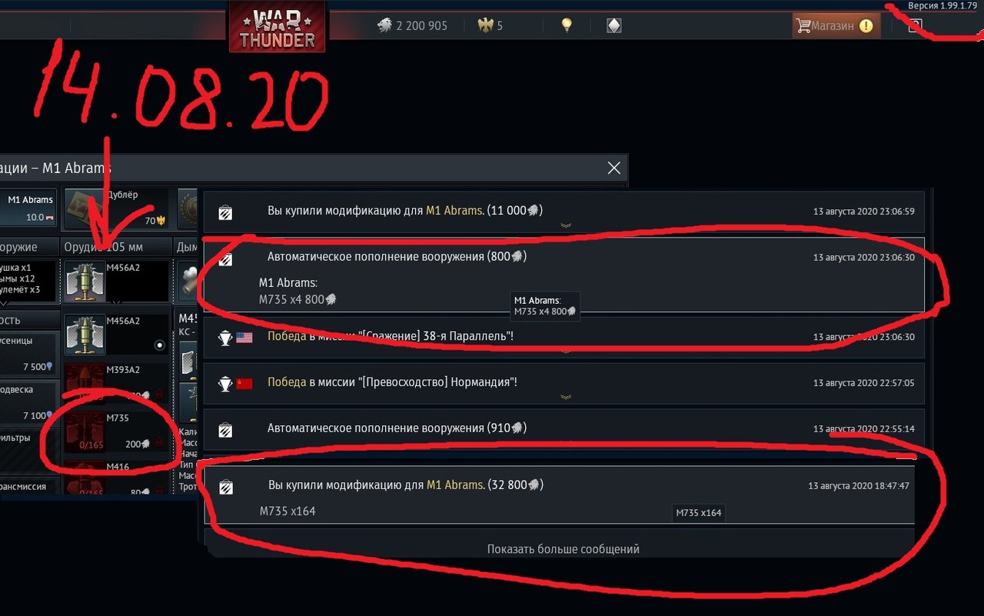Toggle the radio button on second M456A2

click(160, 345)
